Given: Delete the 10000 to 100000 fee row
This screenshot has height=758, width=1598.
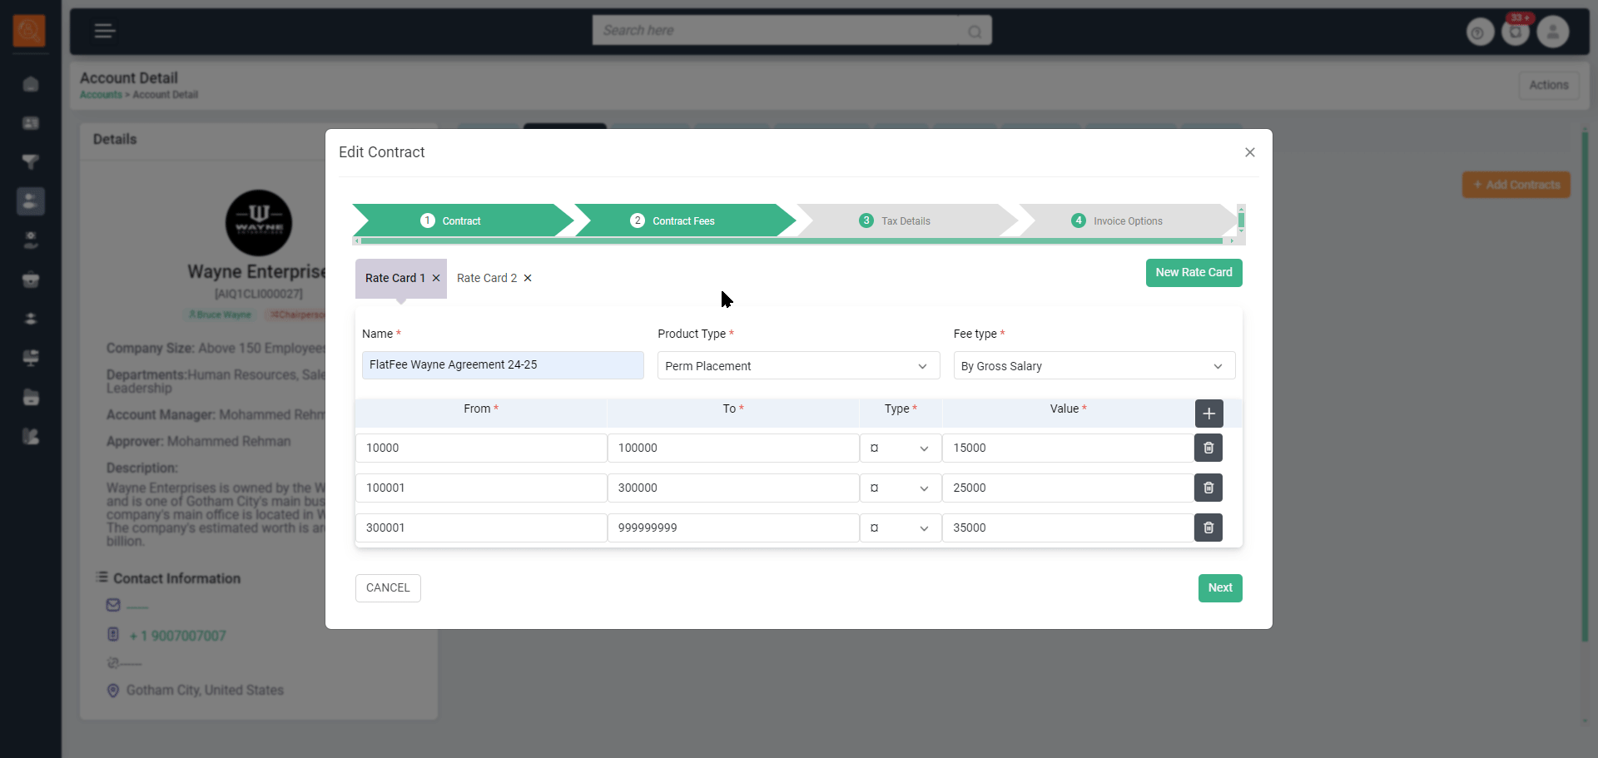Looking at the screenshot, I should click(1208, 448).
